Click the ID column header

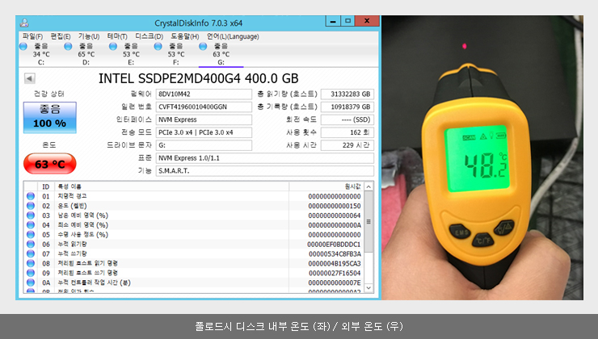[x=46, y=186]
